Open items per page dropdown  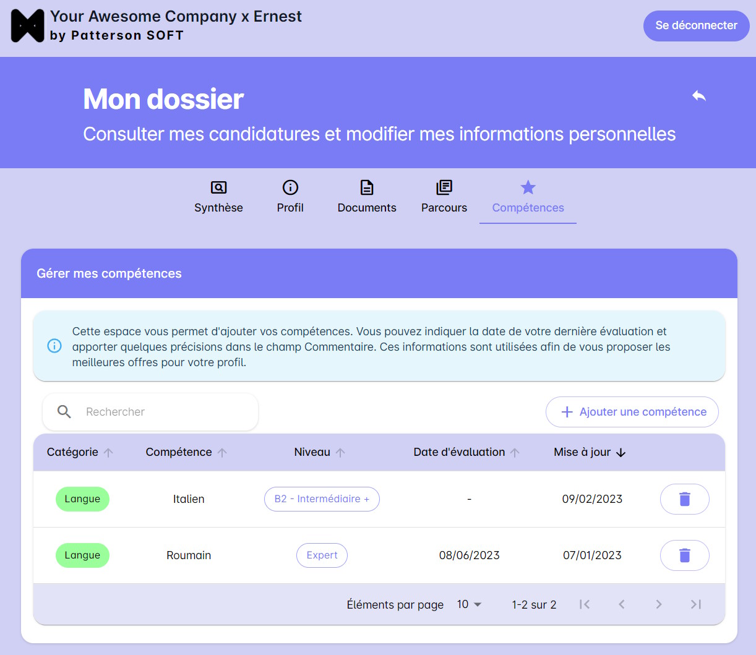[470, 604]
